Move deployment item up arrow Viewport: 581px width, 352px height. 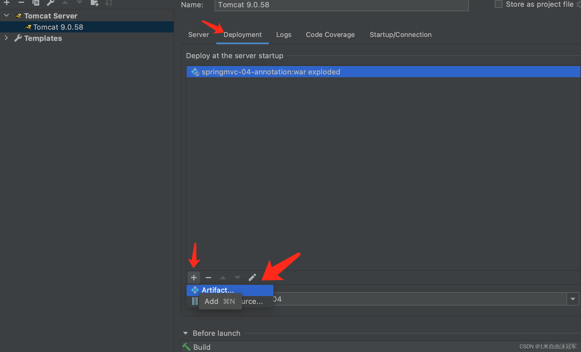pyautogui.click(x=223, y=278)
